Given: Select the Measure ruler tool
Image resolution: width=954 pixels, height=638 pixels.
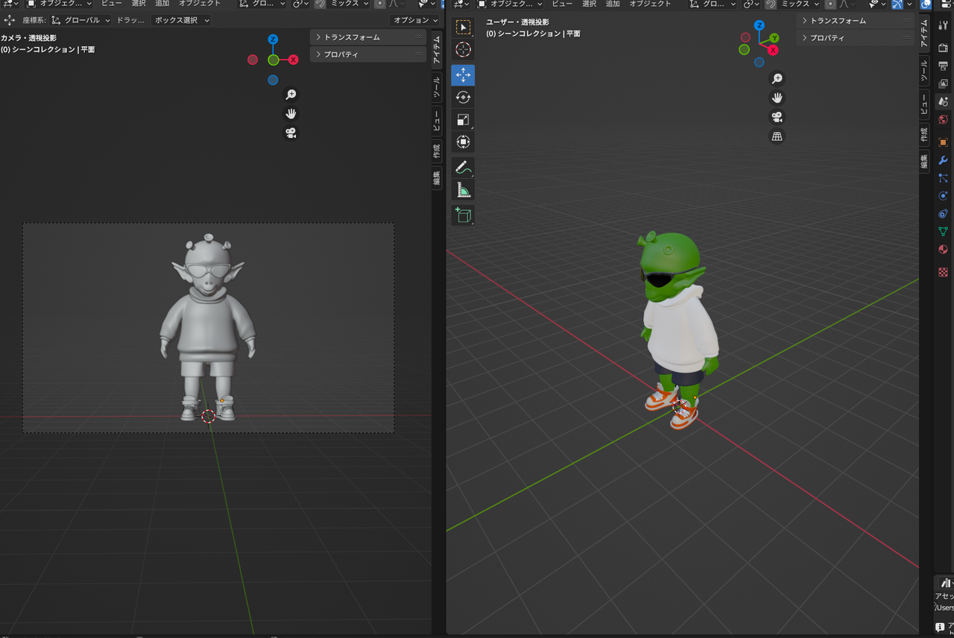Looking at the screenshot, I should 463,190.
